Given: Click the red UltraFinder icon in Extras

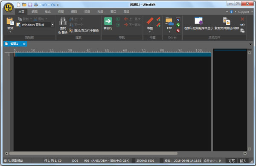Looking at the screenshot, I should point(178,31).
